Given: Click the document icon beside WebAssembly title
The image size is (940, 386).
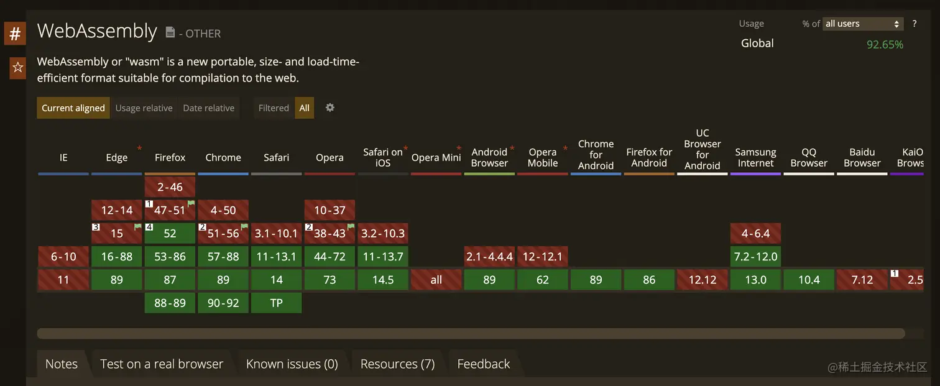Looking at the screenshot, I should pos(170,32).
